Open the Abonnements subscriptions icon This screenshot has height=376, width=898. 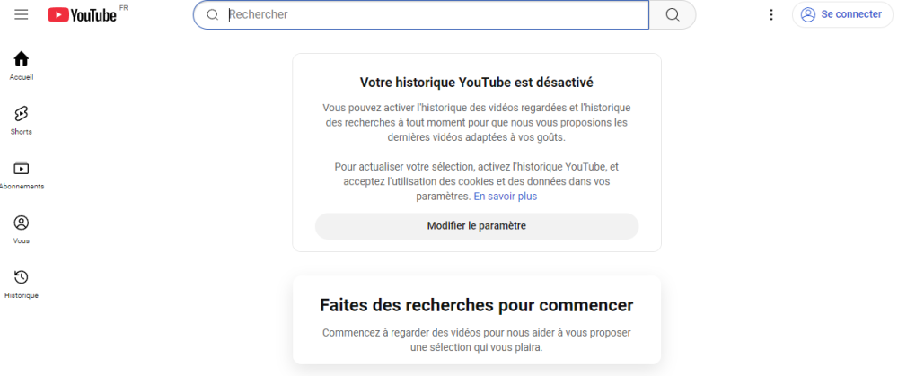coord(22,168)
